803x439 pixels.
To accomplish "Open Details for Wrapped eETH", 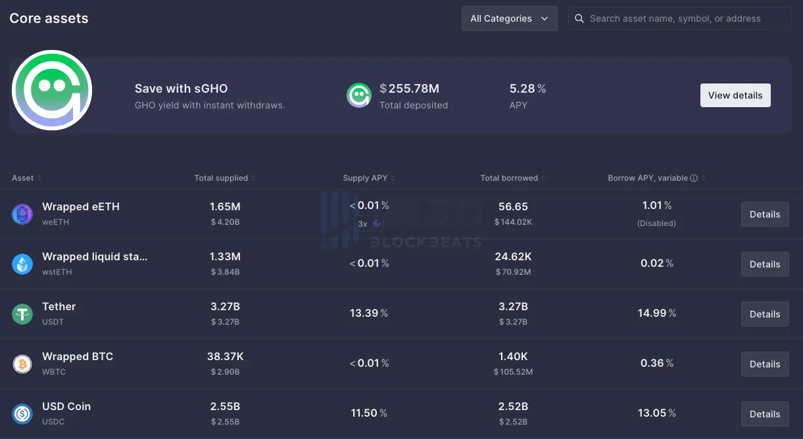I will 765,214.
